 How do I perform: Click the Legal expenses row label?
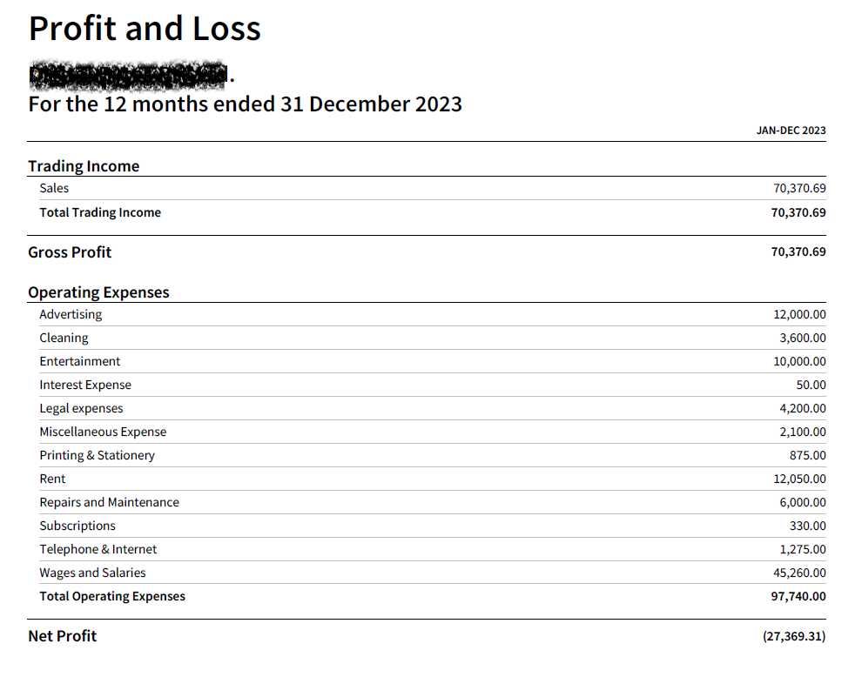81,408
